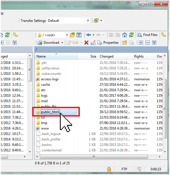Click the rwxrwxrwx rights of access-logs
The image size is (170, 175).
coord(142,79)
